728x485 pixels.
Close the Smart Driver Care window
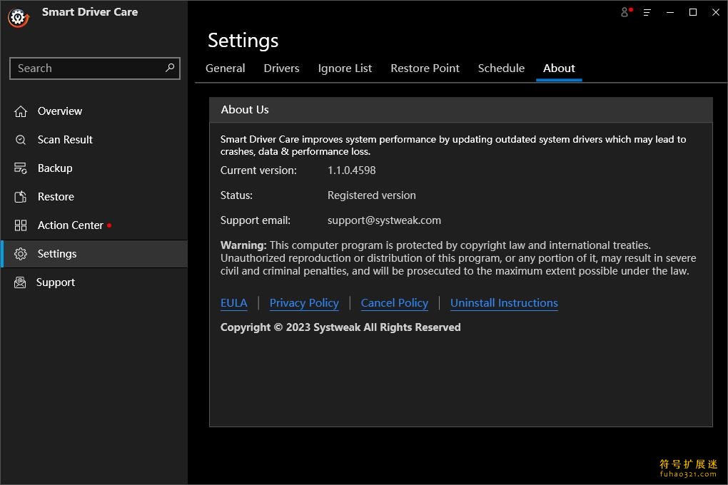tap(715, 13)
